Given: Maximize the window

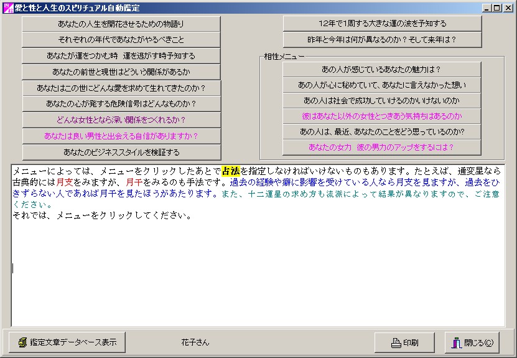Looking at the screenshot, I should click(x=497, y=8).
